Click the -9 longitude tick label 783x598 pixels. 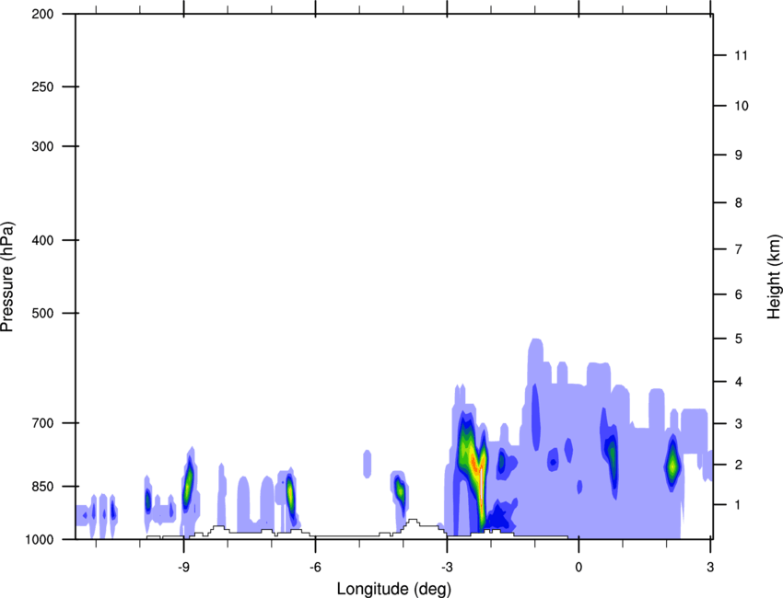click(183, 568)
